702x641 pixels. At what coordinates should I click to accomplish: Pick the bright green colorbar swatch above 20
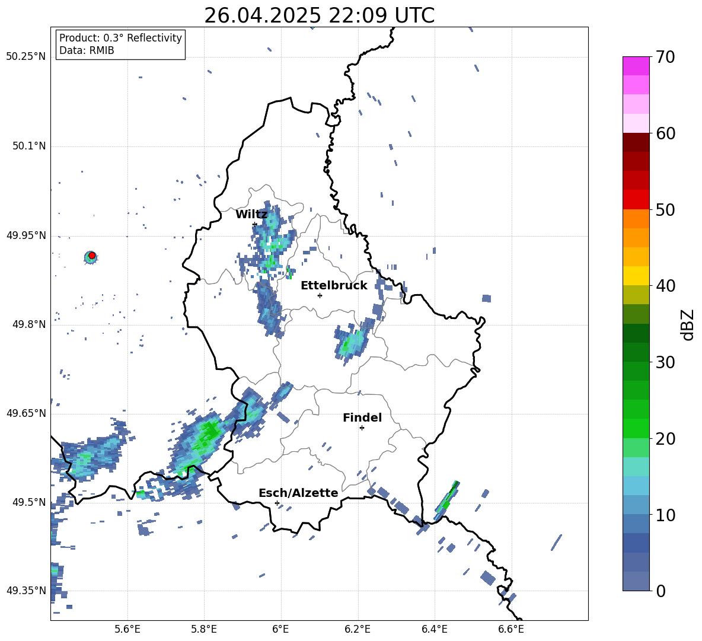click(636, 428)
